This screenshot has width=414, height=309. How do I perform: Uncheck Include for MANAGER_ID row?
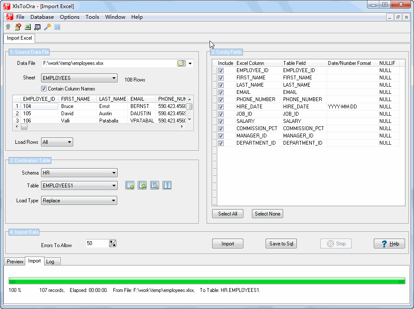click(x=221, y=136)
